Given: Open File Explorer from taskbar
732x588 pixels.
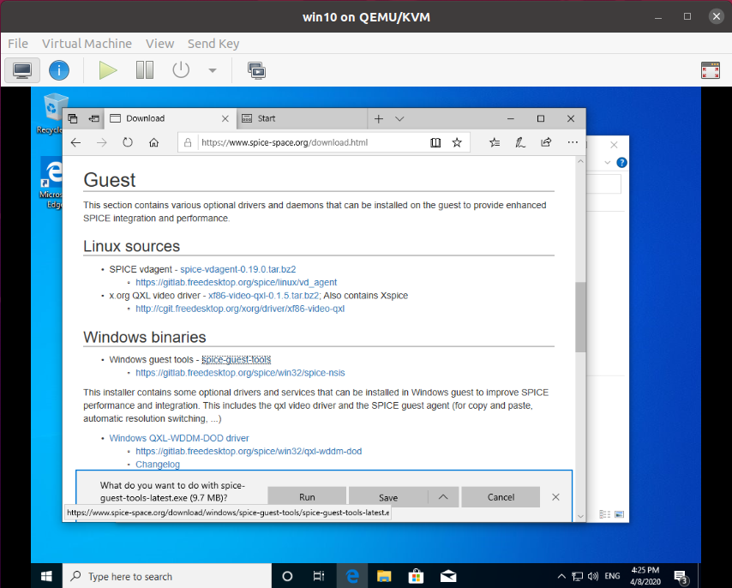Looking at the screenshot, I should 384,576.
